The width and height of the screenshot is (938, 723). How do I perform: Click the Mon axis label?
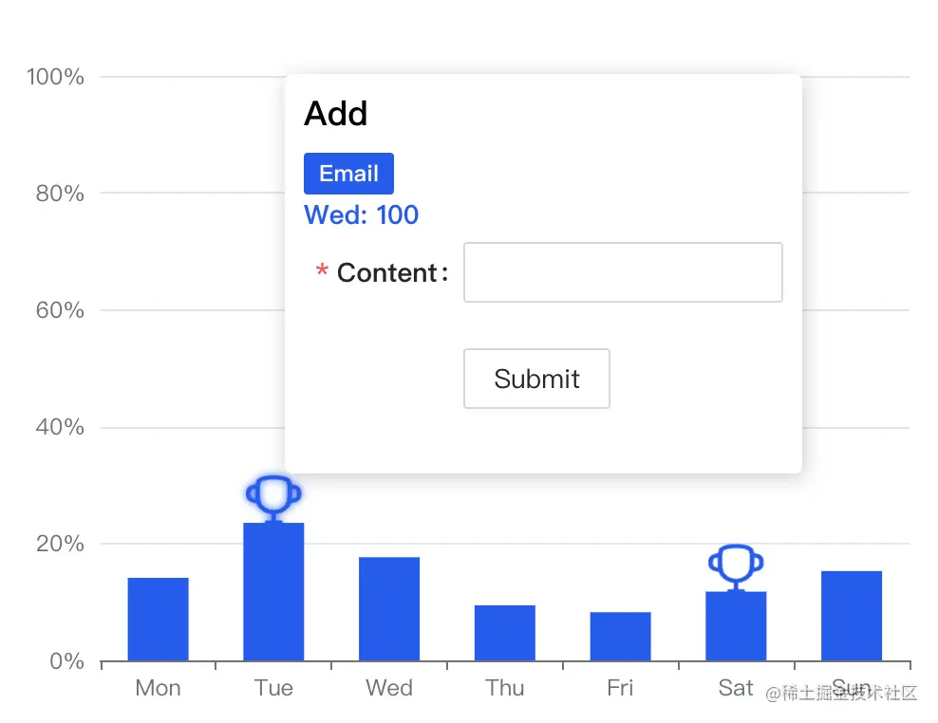(x=158, y=688)
